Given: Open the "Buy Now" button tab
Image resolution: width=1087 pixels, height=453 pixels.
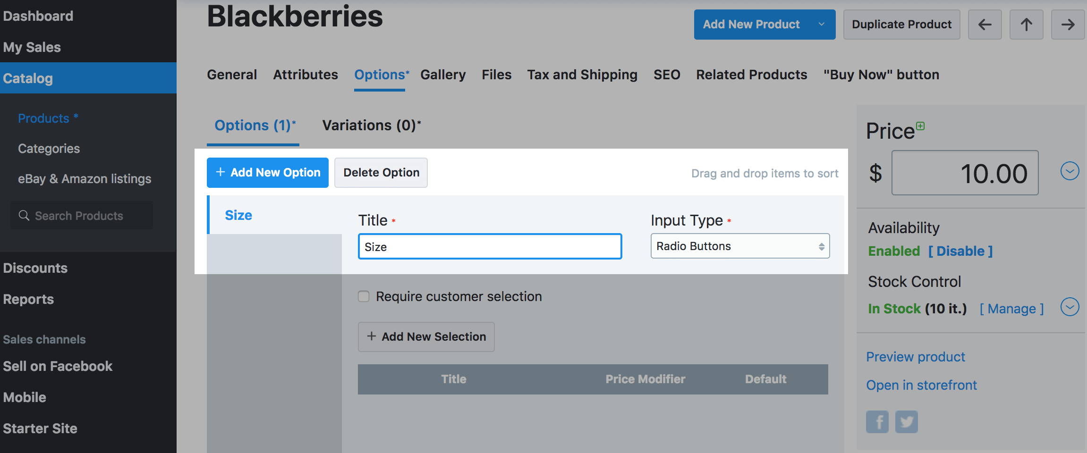Looking at the screenshot, I should [x=881, y=75].
